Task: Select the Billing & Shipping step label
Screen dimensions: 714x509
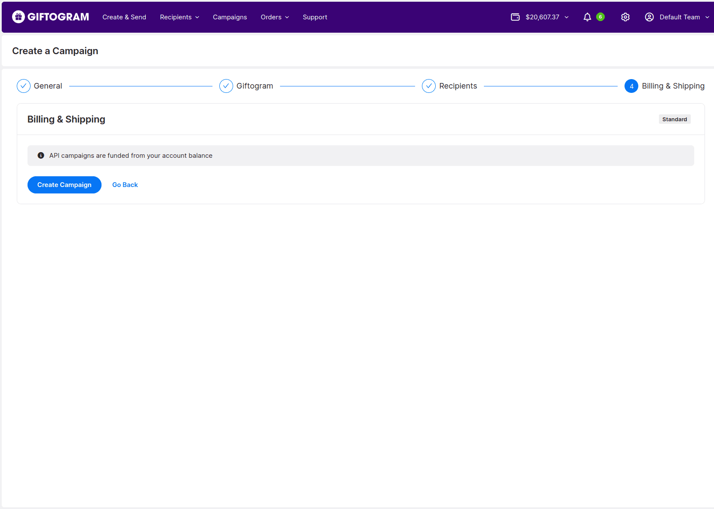Action: [673, 86]
